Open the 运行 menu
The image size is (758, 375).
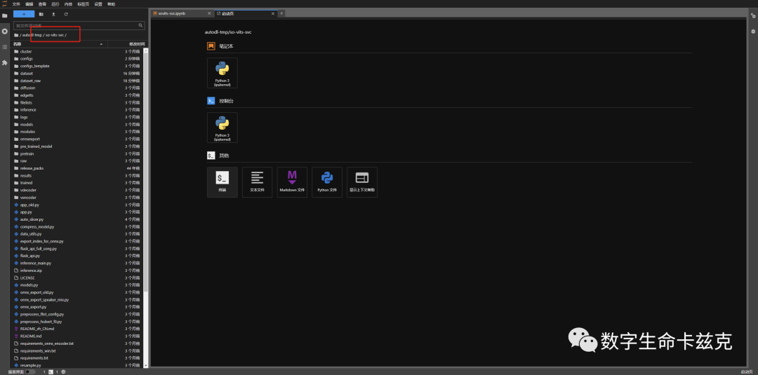click(x=55, y=4)
